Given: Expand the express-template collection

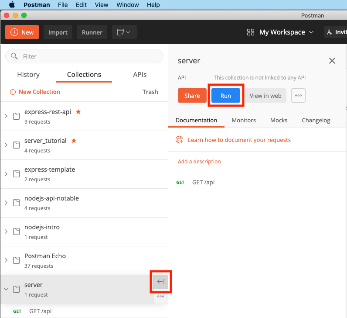Looking at the screenshot, I should 6,174.
